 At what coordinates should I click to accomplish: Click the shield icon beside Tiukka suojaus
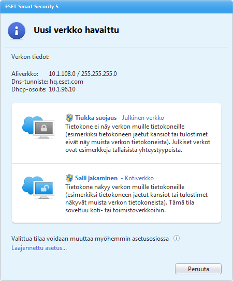[x=69, y=118]
